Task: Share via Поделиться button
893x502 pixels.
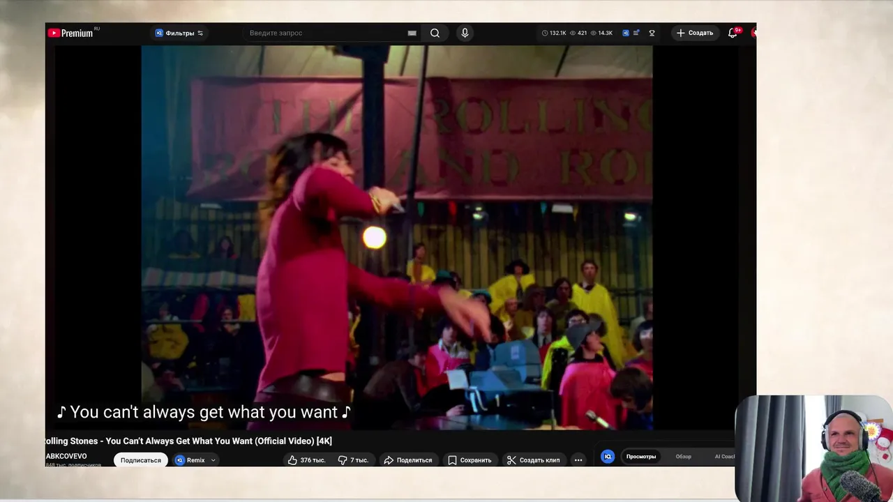Action: tap(408, 460)
